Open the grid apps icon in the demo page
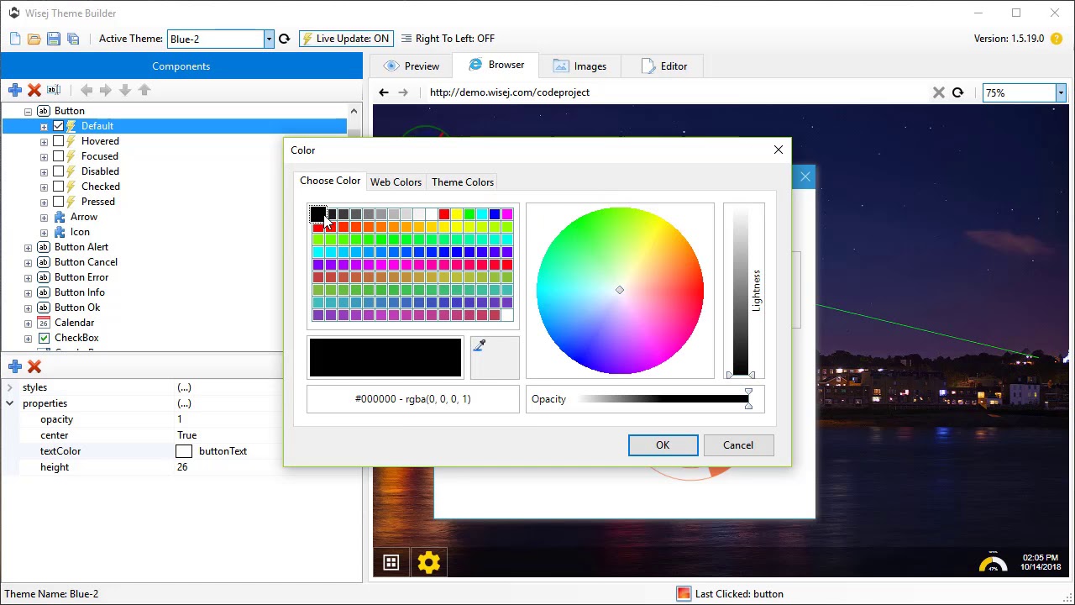Viewport: 1075px width, 605px height. click(x=391, y=562)
